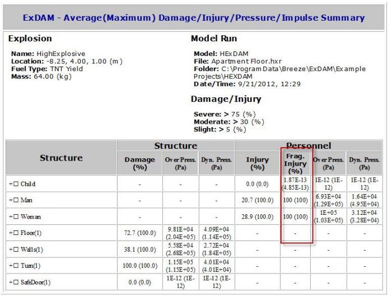Expand the Woman row plus sign
Image resolution: width=392 pixels, height=297 pixels.
tap(10, 216)
